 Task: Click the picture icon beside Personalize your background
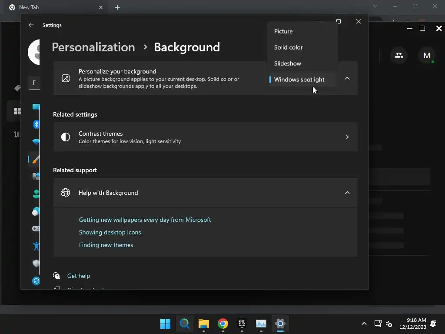66,78
